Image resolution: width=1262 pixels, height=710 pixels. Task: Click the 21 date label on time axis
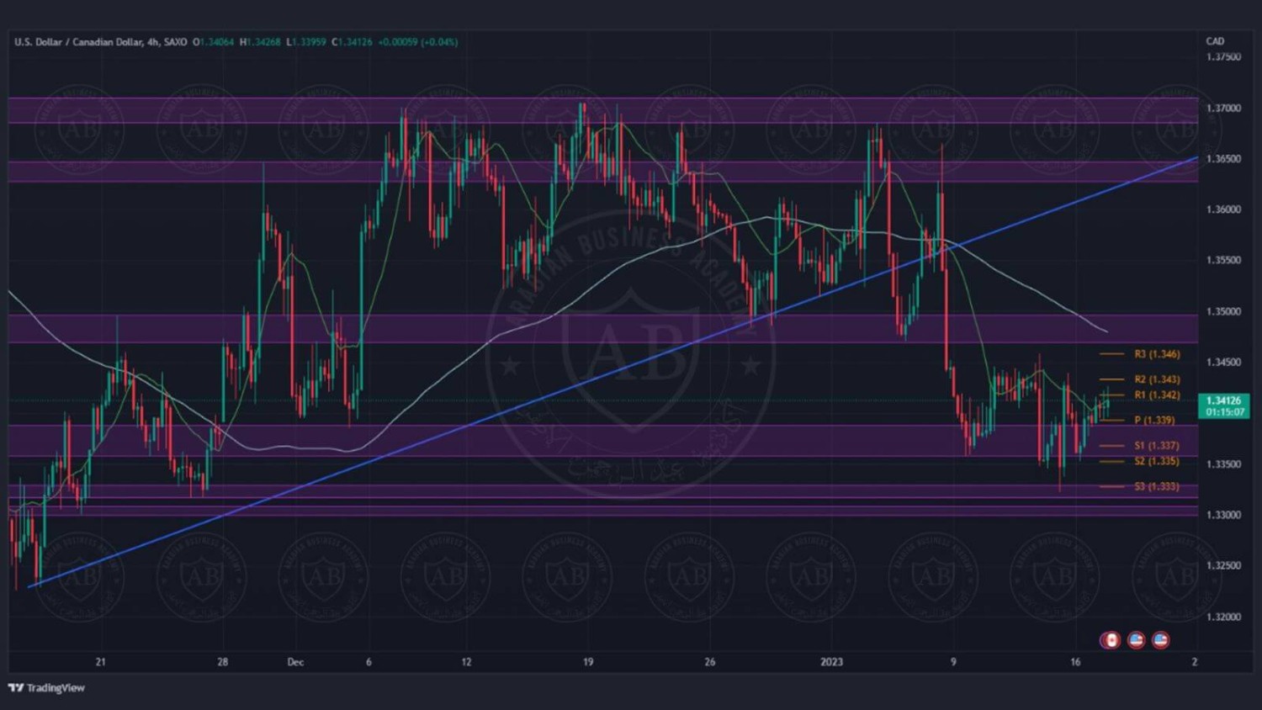pos(101,662)
